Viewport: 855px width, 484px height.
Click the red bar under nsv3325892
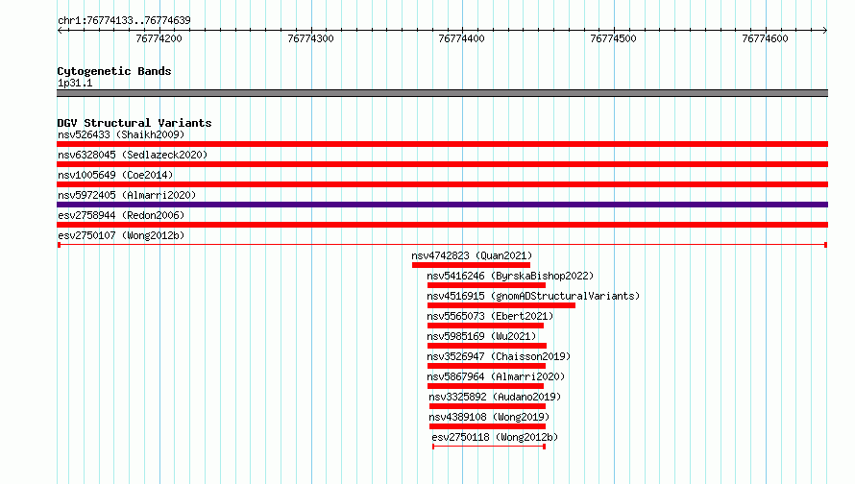pos(487,406)
